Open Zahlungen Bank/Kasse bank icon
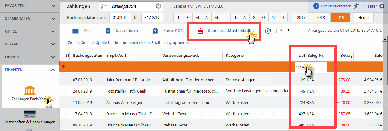 [30, 90]
